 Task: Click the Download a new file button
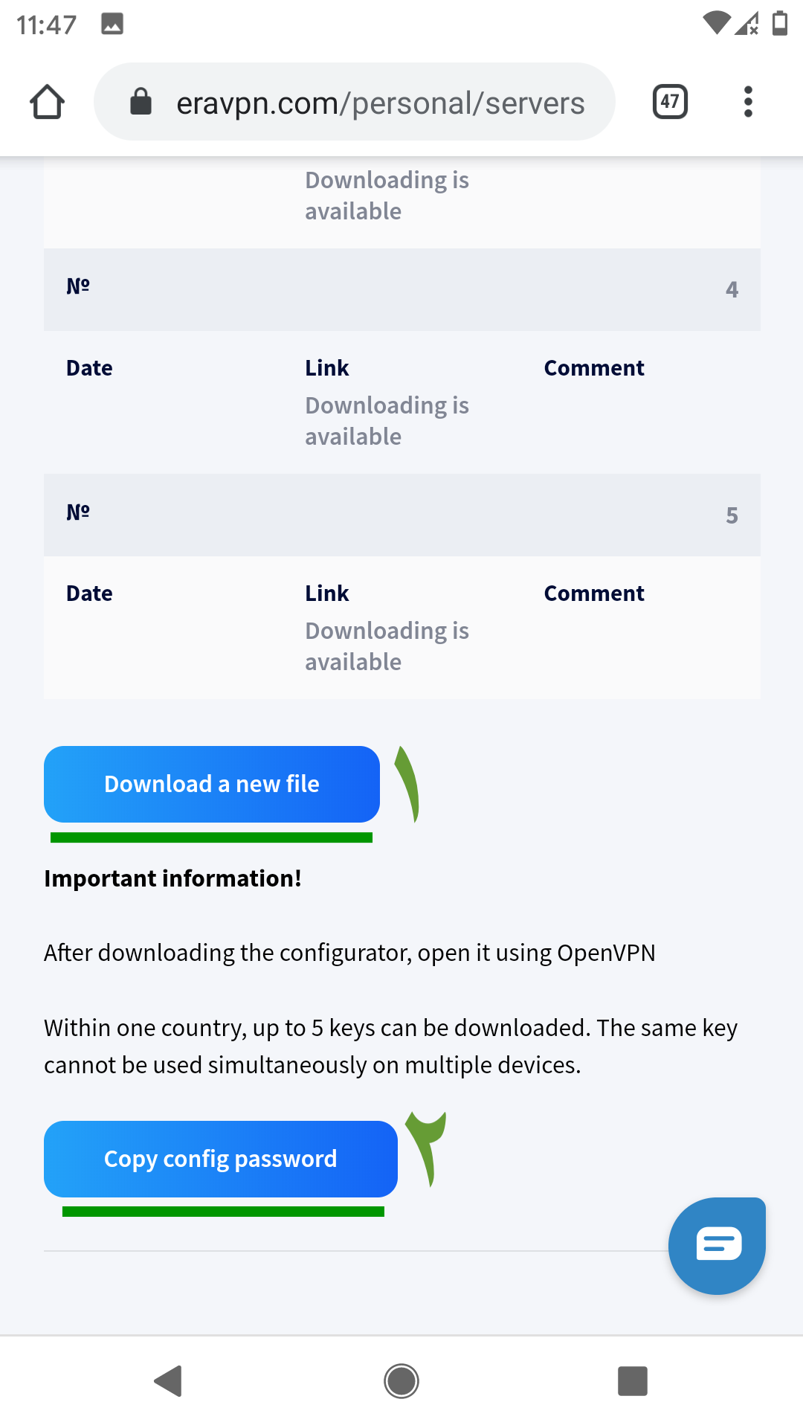(x=212, y=784)
